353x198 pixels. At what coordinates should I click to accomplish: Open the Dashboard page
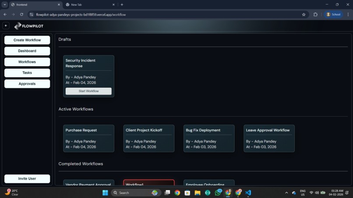pos(27,51)
